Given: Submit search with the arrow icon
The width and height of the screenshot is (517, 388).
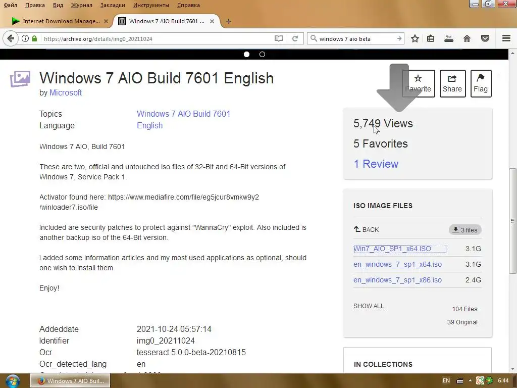Looking at the screenshot, I should 399,38.
